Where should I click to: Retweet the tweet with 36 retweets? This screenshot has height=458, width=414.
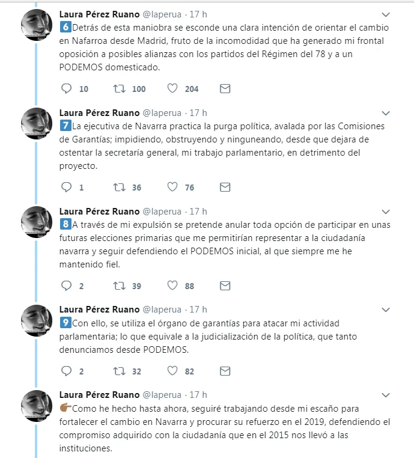coord(119,188)
